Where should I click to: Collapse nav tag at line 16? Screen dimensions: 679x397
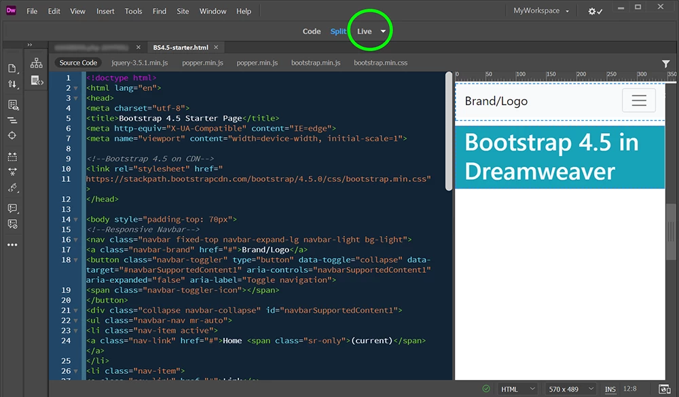(76, 240)
